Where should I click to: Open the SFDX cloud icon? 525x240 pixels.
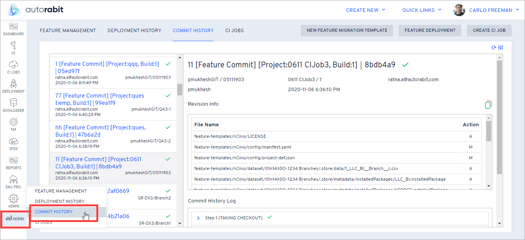tap(13, 141)
